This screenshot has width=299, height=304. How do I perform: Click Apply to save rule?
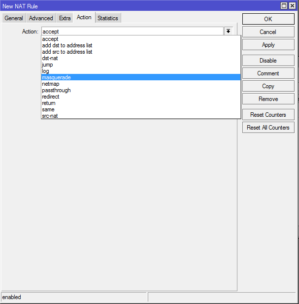tap(268, 45)
